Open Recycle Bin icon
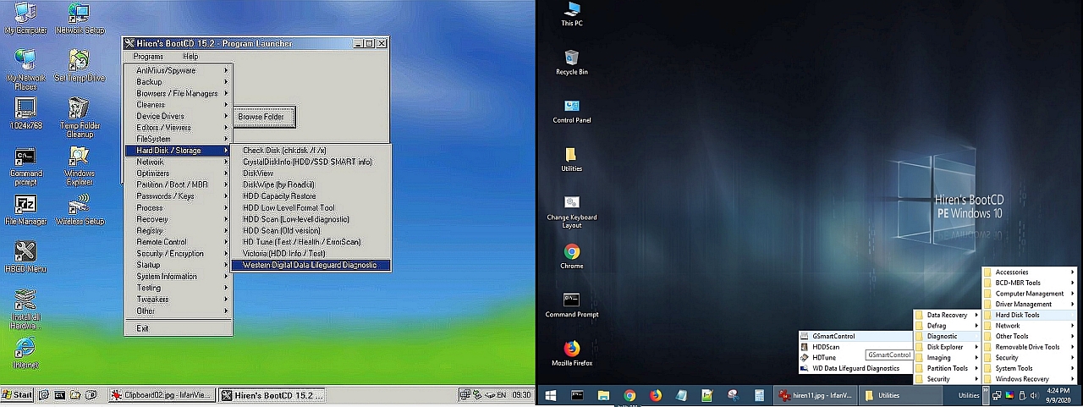This screenshot has height=407, width=1083. 572,63
